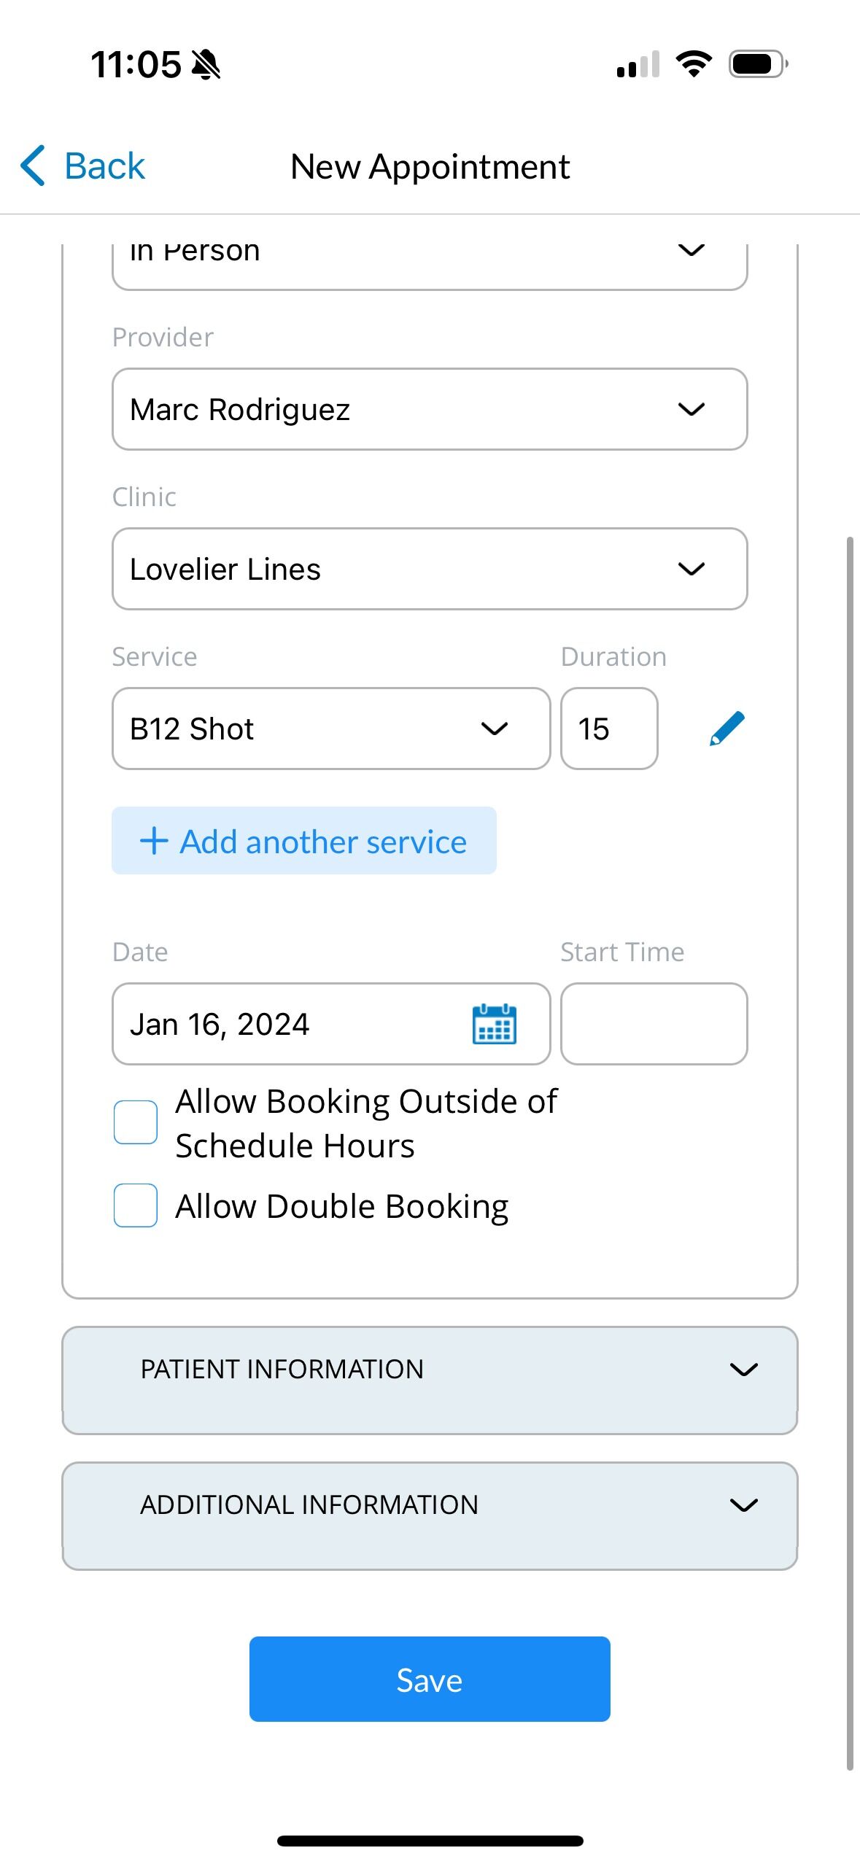Open the Service dropdown showing B12 Shot
This screenshot has width=860, height=1864.
tap(331, 729)
